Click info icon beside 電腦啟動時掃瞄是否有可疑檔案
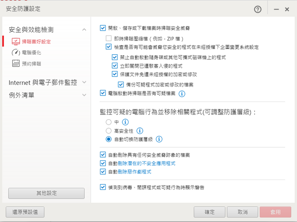 pos(182,93)
